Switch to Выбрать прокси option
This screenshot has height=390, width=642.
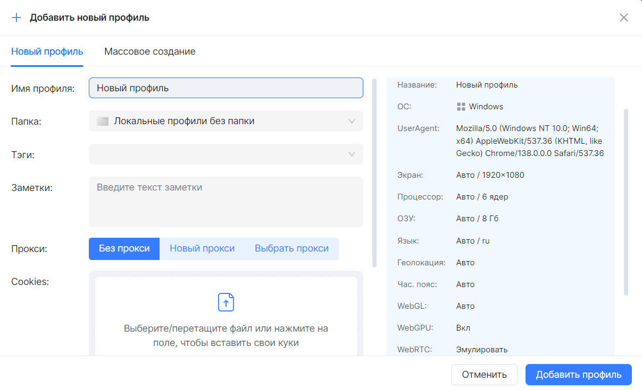[x=291, y=248]
